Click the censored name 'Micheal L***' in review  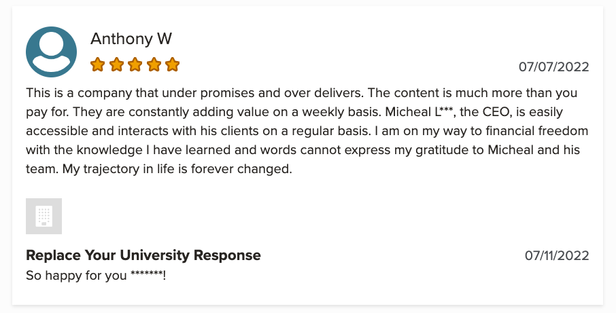(x=420, y=112)
